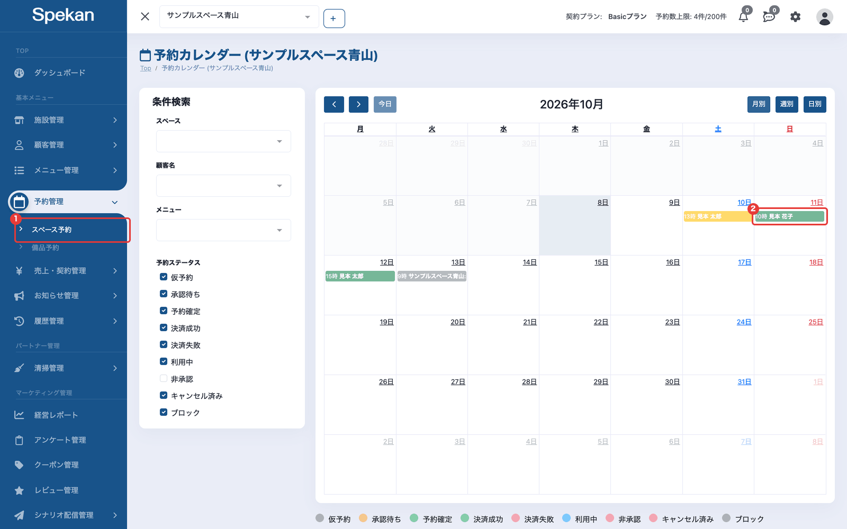Open the 10時 見本 花子 reservation
This screenshot has height=529, width=847.
coord(789,216)
